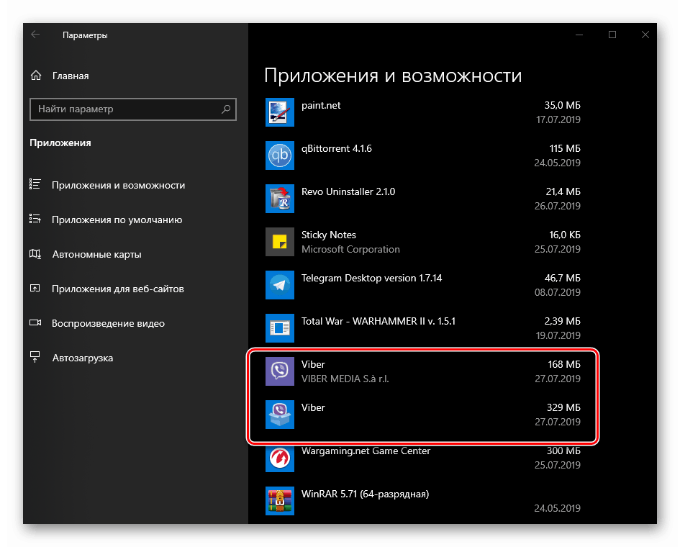Click the icon of Приложения для веб-сайтов

click(35, 288)
